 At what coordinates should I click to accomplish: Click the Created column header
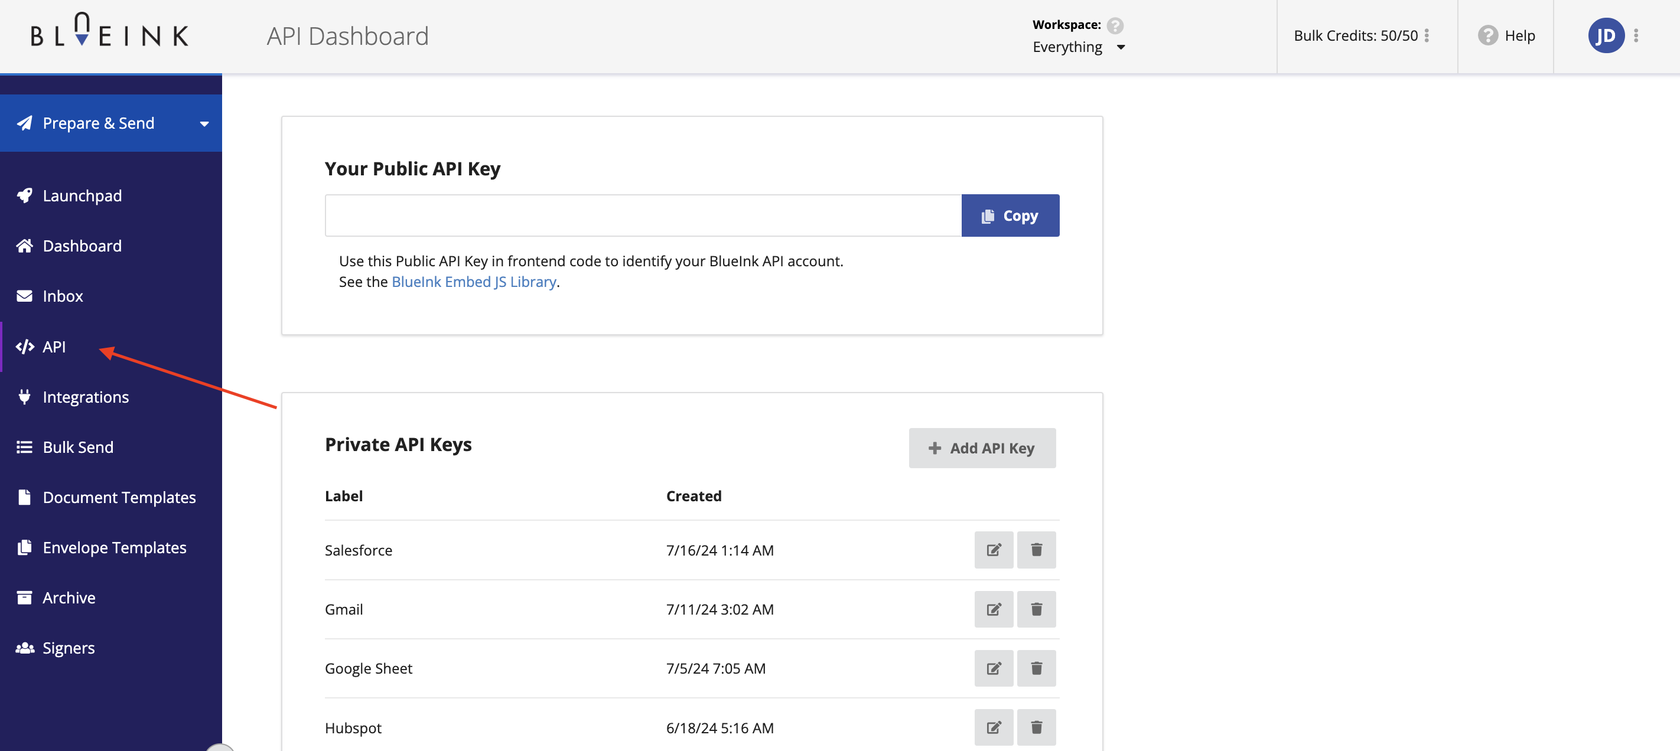point(694,496)
